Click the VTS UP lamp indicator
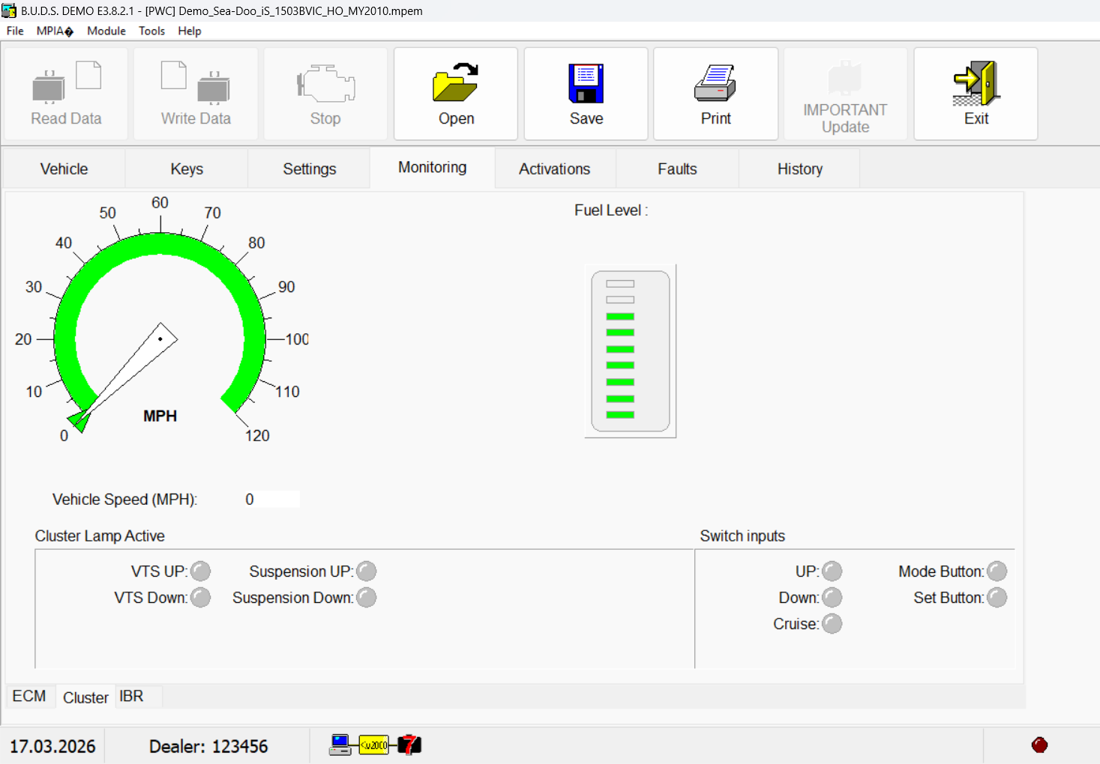 (201, 572)
